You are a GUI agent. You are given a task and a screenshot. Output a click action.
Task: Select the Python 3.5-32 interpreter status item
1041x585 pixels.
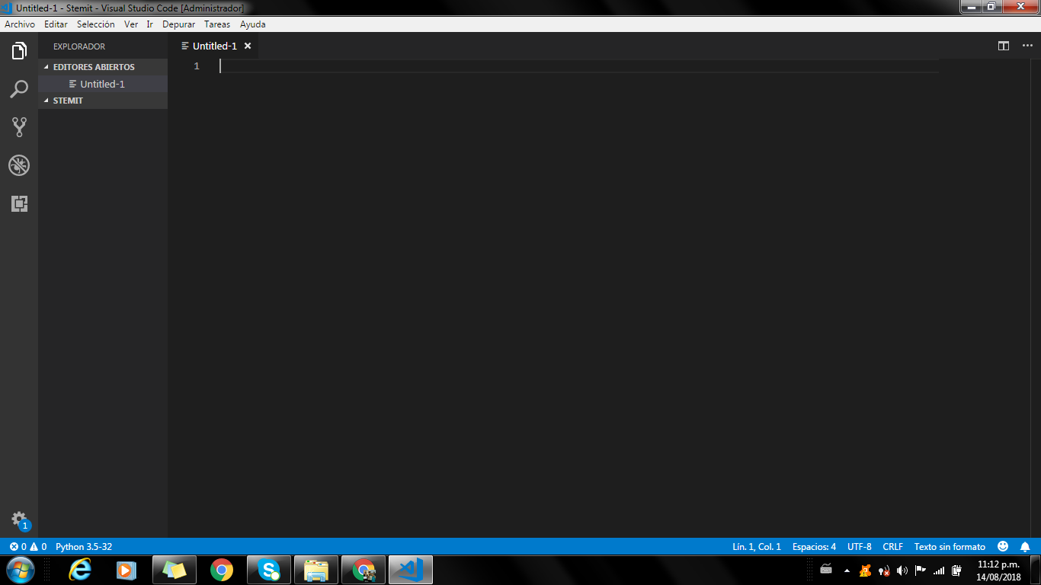pos(84,547)
